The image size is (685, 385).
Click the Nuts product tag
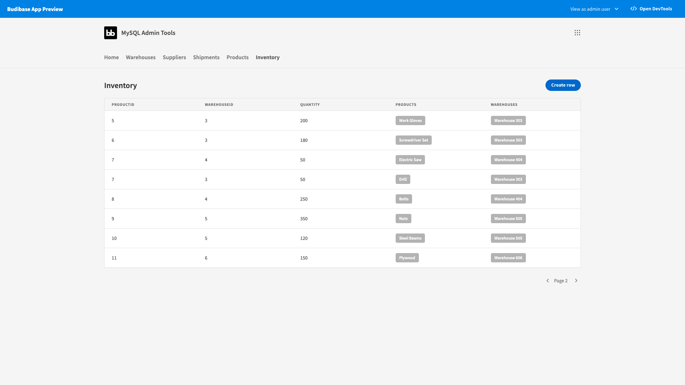click(x=404, y=219)
